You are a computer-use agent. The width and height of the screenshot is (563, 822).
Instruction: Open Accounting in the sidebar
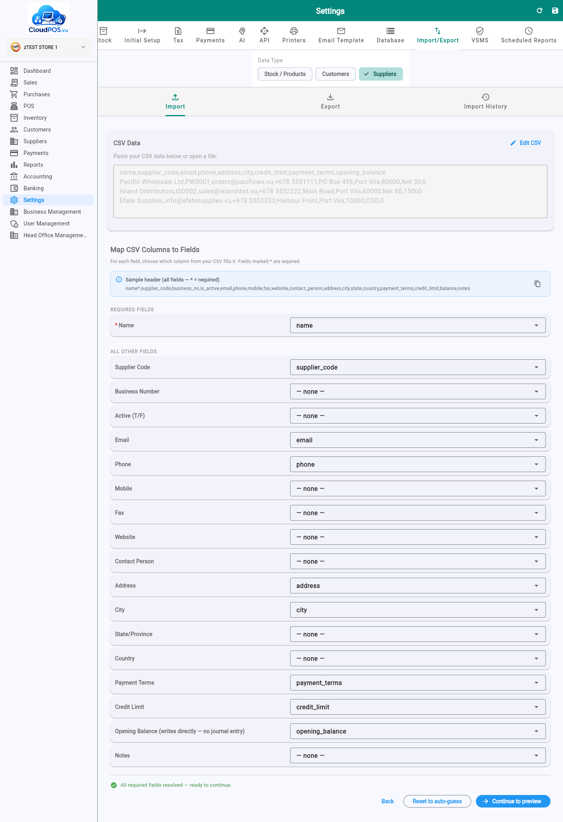48,177
